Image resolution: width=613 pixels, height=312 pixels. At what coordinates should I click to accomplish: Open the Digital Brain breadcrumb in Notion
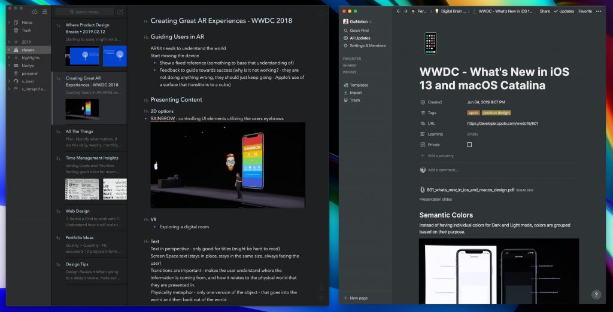click(451, 11)
